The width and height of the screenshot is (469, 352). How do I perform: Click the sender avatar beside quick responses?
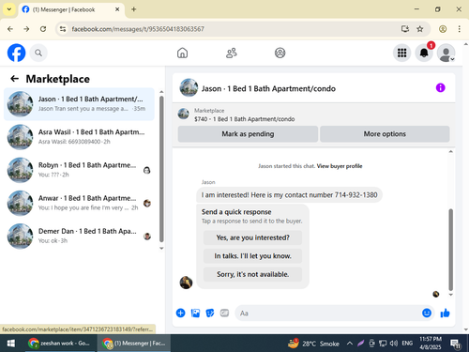186,283
